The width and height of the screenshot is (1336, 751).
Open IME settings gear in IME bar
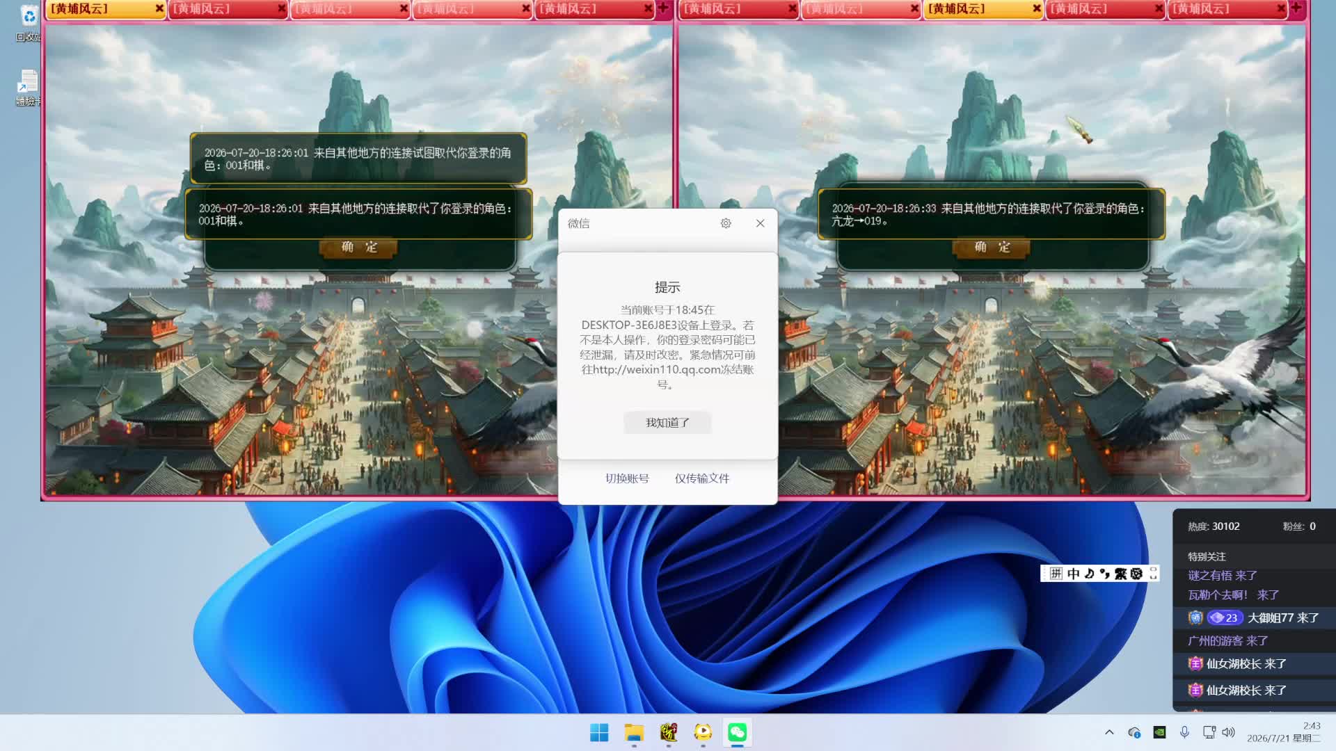(1136, 574)
